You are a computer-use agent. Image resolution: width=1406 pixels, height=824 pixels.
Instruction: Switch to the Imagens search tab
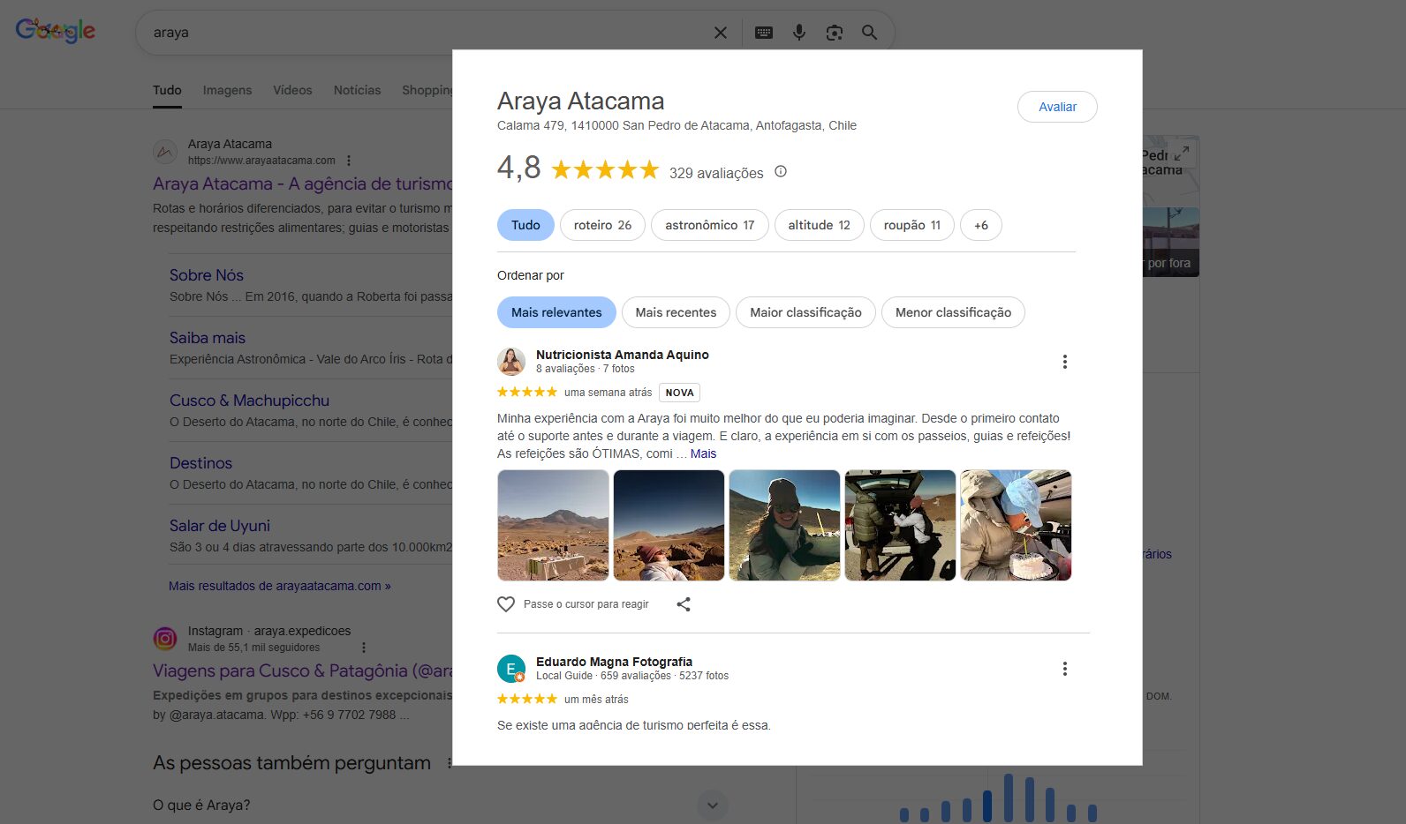pos(227,90)
